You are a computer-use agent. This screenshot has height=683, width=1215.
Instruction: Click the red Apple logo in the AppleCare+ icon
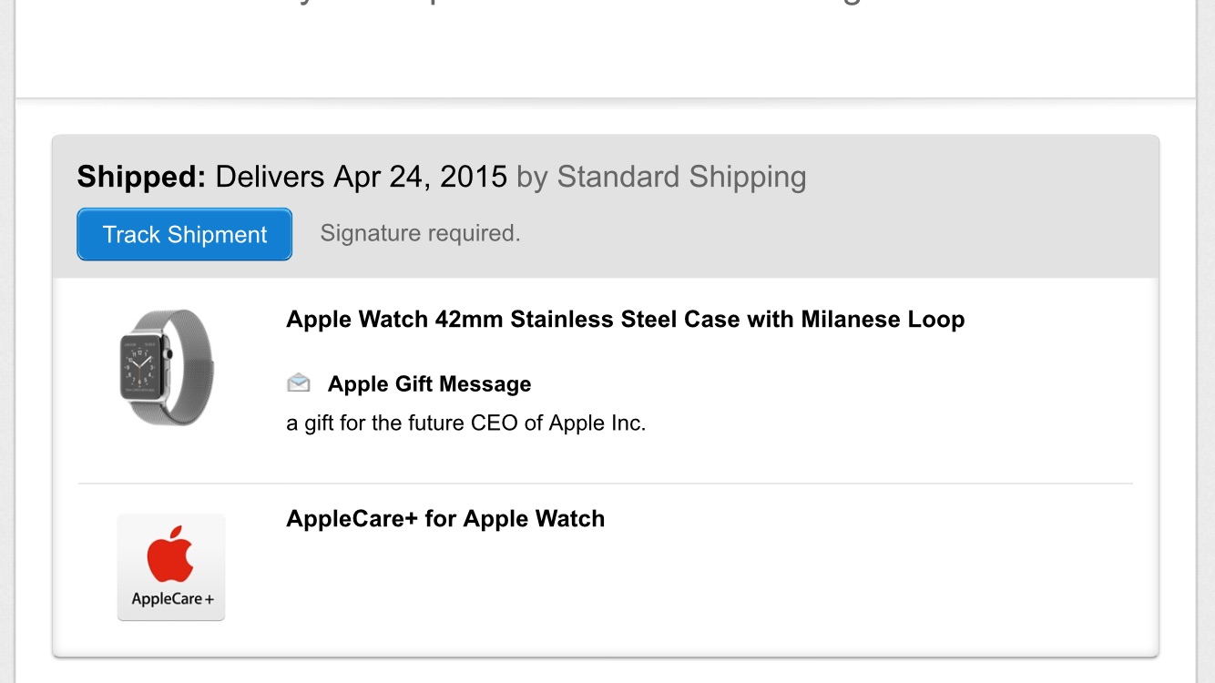click(171, 553)
